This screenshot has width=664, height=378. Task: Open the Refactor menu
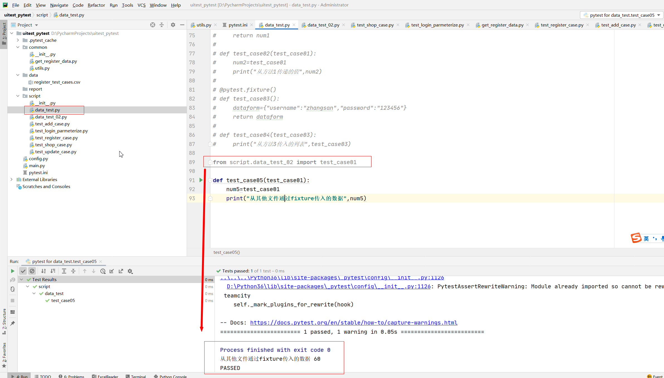96,5
